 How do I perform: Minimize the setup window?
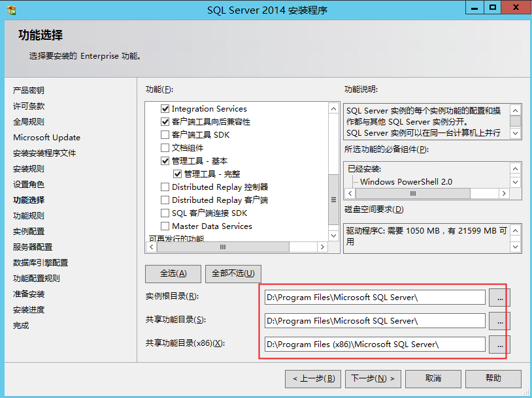tap(474, 7)
